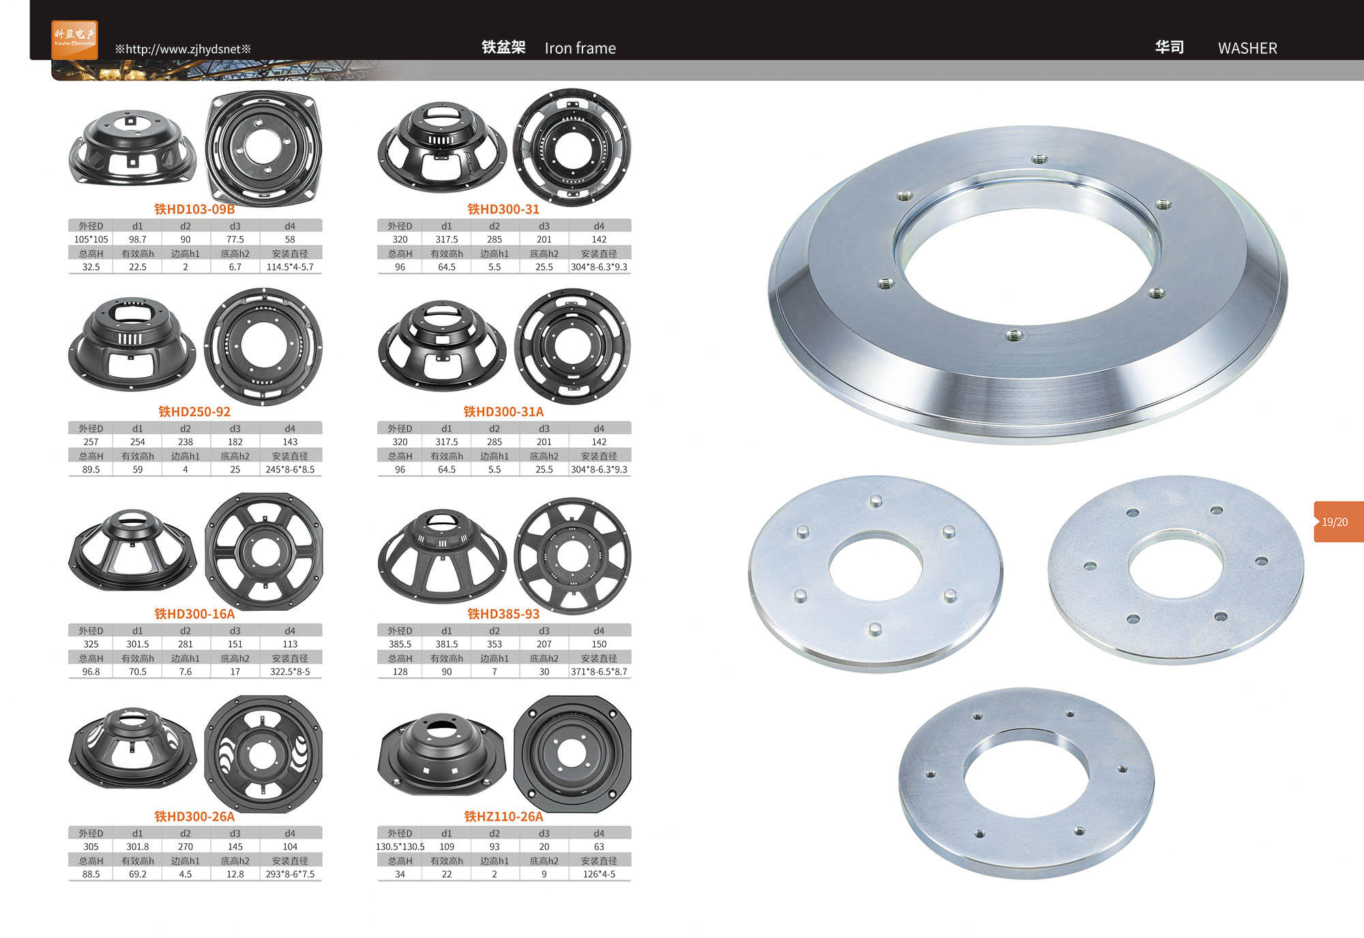This screenshot has width=1364, height=938.
Task: Click the 铁HD103-09B model name
Action: tap(194, 209)
